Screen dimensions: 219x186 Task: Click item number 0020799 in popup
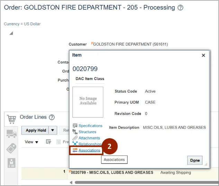tap(85, 69)
